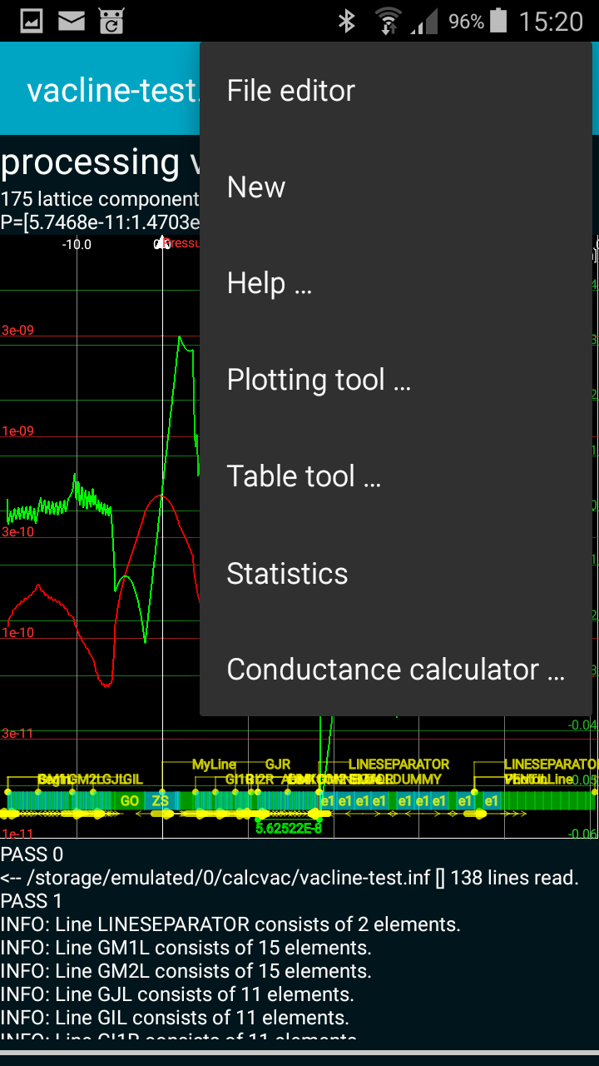Open the Table tool
599x1066 pixels.
click(x=304, y=477)
